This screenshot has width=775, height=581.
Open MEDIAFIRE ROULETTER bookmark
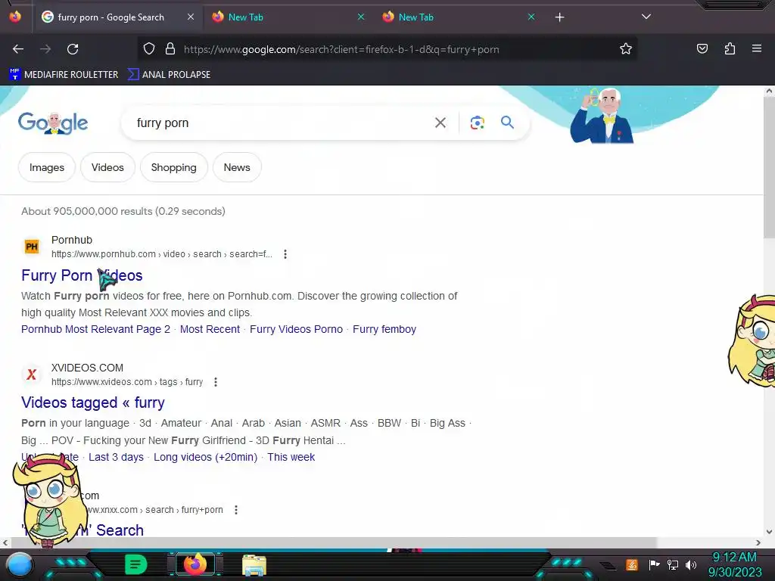pyautogui.click(x=64, y=75)
